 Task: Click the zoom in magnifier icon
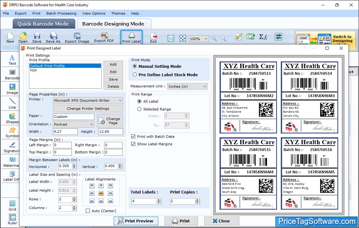point(214,38)
